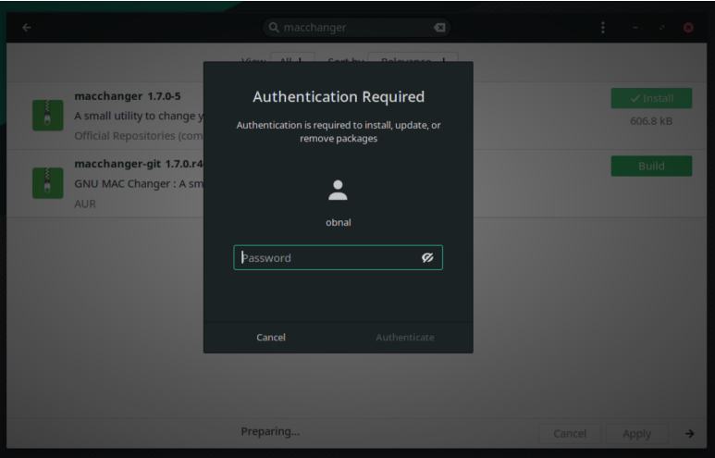This screenshot has width=715, height=458.
Task: Minimize the package manager window
Action: tap(635, 28)
